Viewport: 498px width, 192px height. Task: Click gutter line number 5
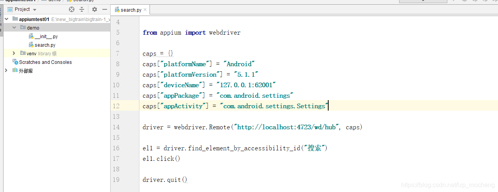click(x=118, y=32)
